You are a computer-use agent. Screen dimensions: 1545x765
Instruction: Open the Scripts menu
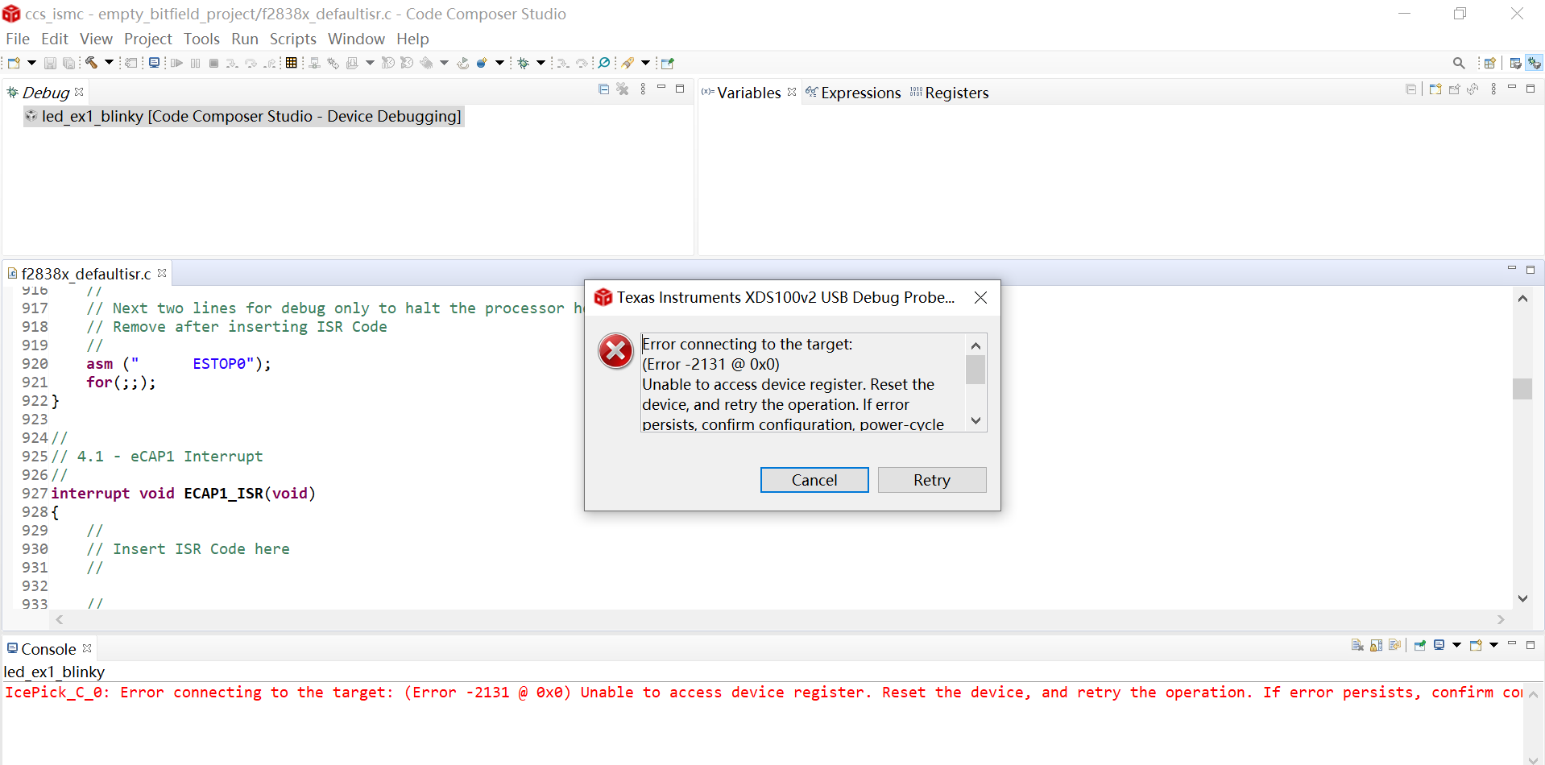point(293,39)
